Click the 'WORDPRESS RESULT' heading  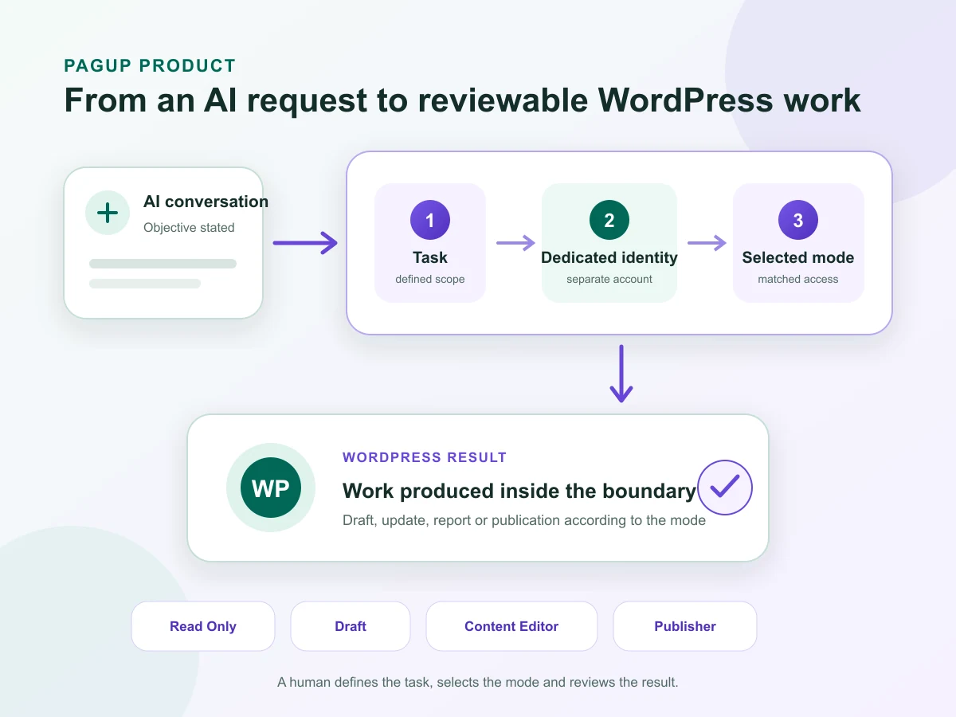(425, 457)
